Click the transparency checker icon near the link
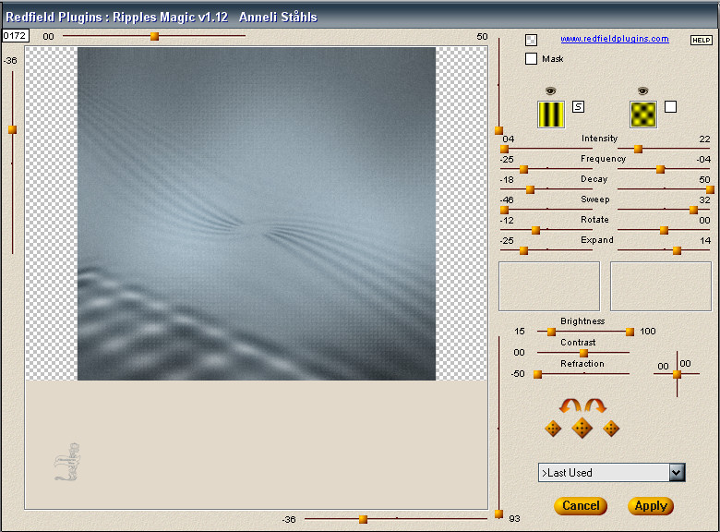Screen dimensions: 720x532 coord(532,40)
